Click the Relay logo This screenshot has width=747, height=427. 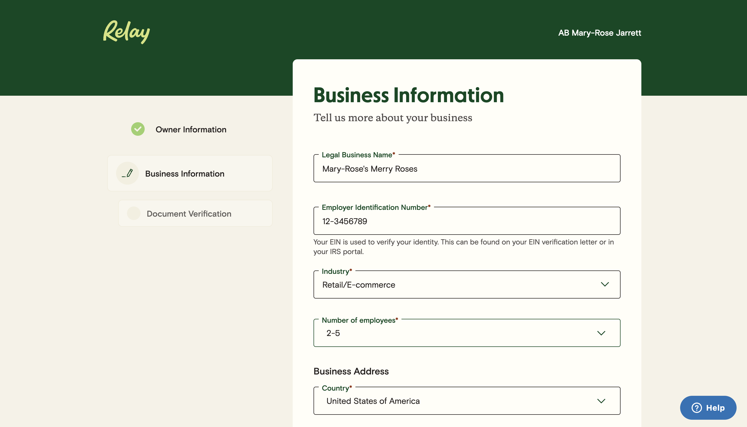pos(126,32)
